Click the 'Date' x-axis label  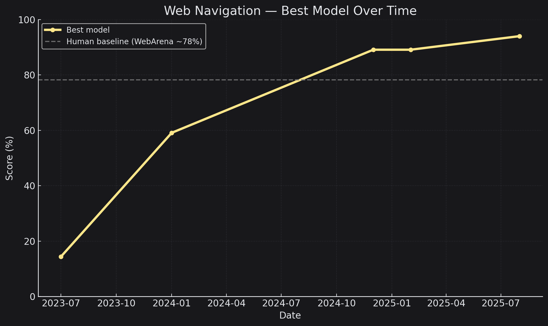tap(290, 316)
